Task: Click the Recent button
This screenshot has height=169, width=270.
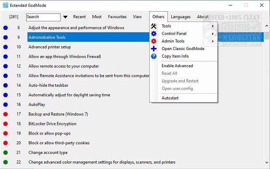Action: (x=79, y=17)
